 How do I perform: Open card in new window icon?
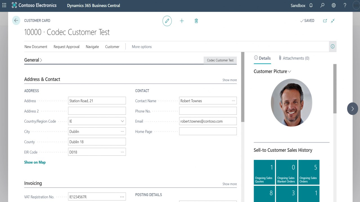click(x=325, y=21)
